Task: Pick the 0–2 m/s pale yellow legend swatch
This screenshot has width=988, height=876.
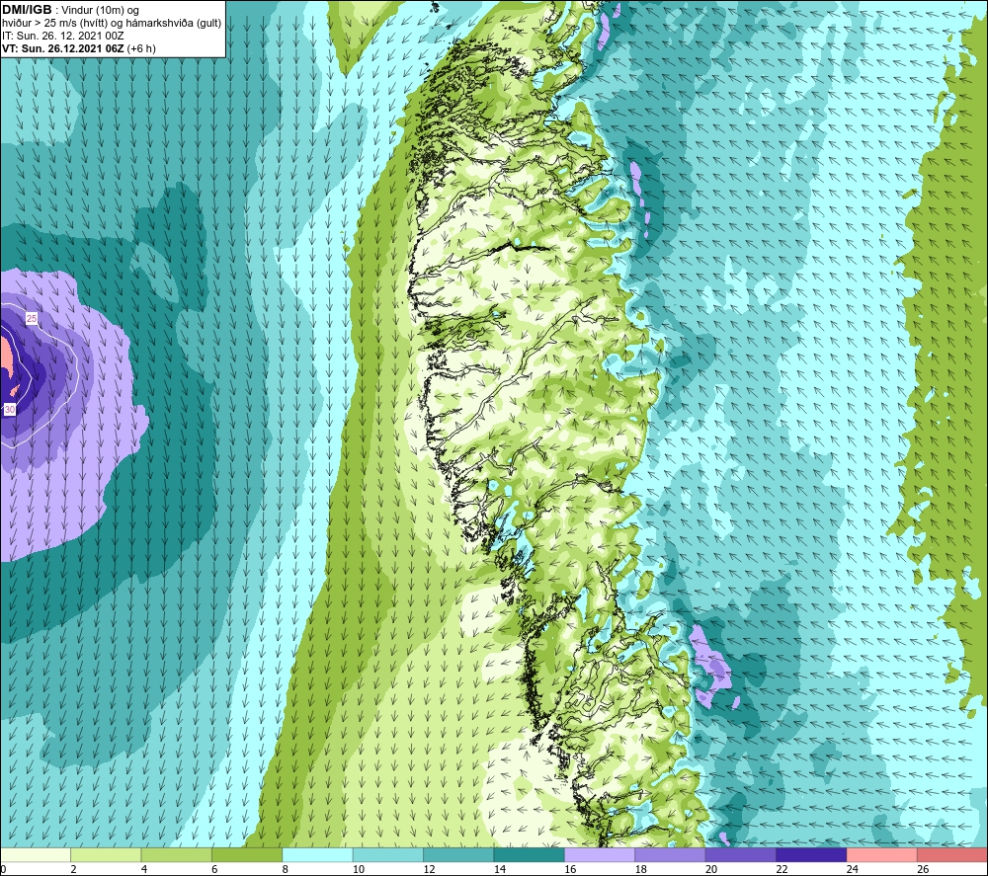Action: point(36,854)
